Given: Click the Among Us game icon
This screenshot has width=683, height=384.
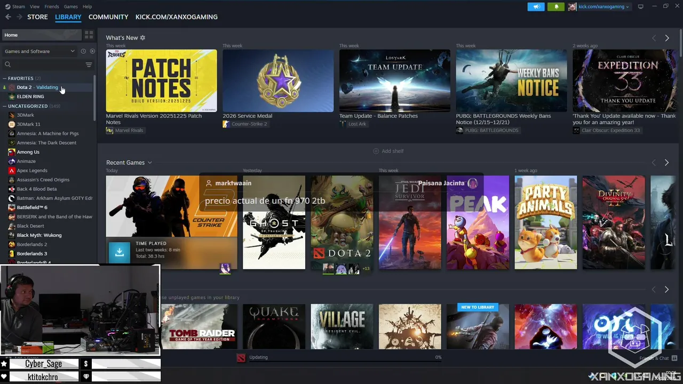Looking at the screenshot, I should point(12,152).
